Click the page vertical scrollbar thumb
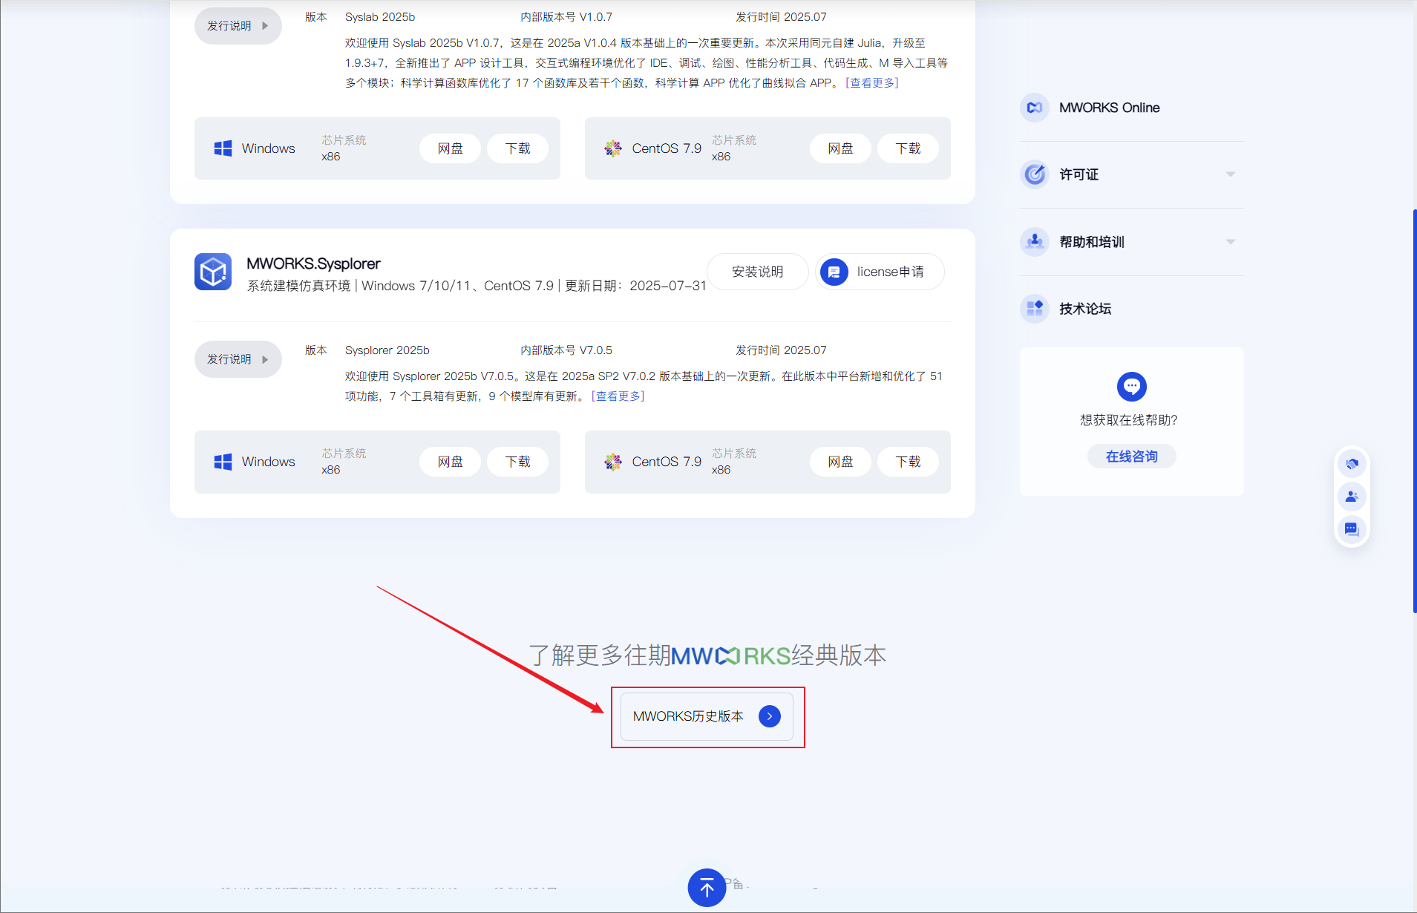The width and height of the screenshot is (1417, 913). point(1415,410)
